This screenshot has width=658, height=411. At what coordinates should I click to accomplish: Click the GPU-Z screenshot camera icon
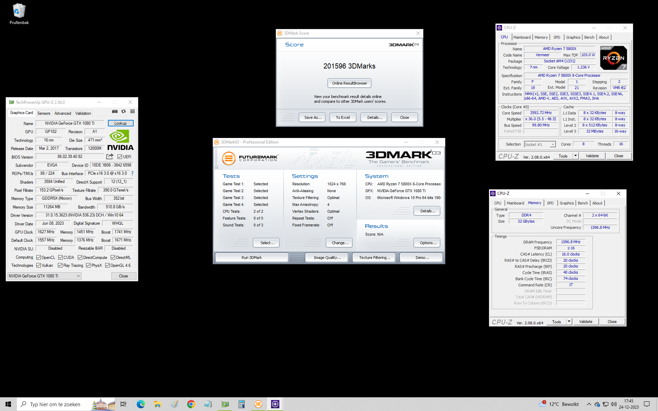(x=115, y=111)
